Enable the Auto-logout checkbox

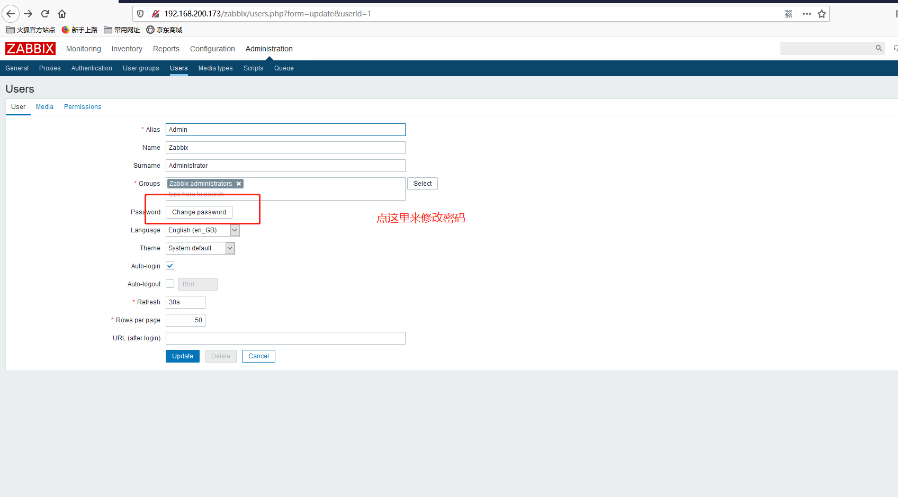point(170,284)
